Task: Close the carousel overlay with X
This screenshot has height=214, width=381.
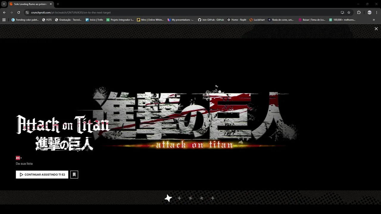Action: coord(376,29)
